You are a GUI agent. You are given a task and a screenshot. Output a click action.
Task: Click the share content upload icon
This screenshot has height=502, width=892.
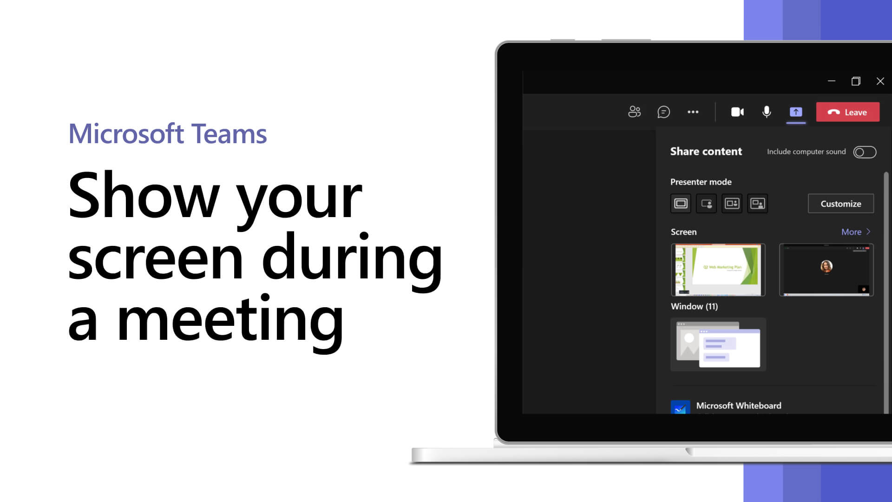tap(795, 112)
